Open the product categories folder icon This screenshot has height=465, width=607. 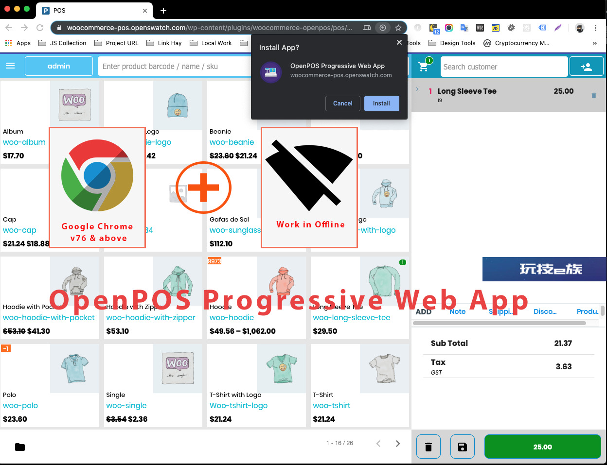tap(20, 447)
